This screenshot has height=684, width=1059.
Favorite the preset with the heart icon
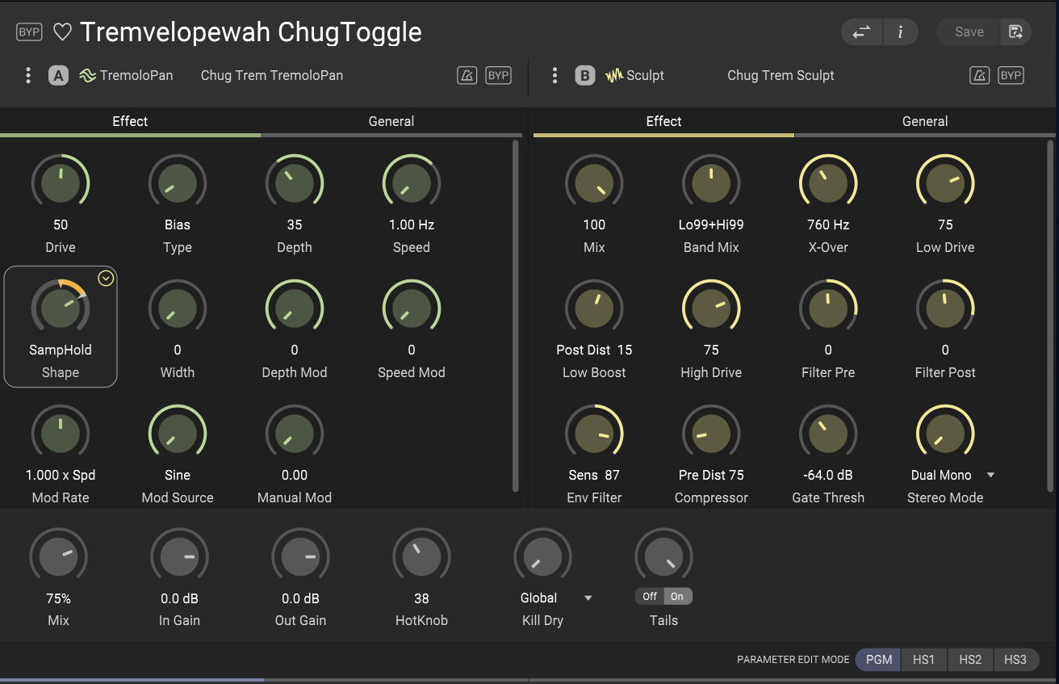pyautogui.click(x=63, y=32)
